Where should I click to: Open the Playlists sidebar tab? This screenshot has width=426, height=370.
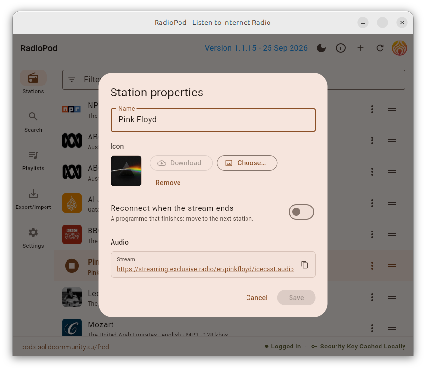tap(33, 161)
